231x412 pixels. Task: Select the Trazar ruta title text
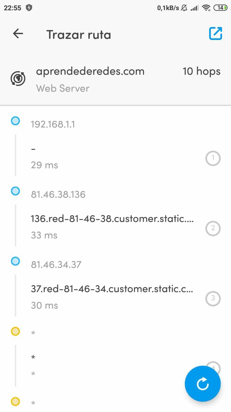point(78,34)
